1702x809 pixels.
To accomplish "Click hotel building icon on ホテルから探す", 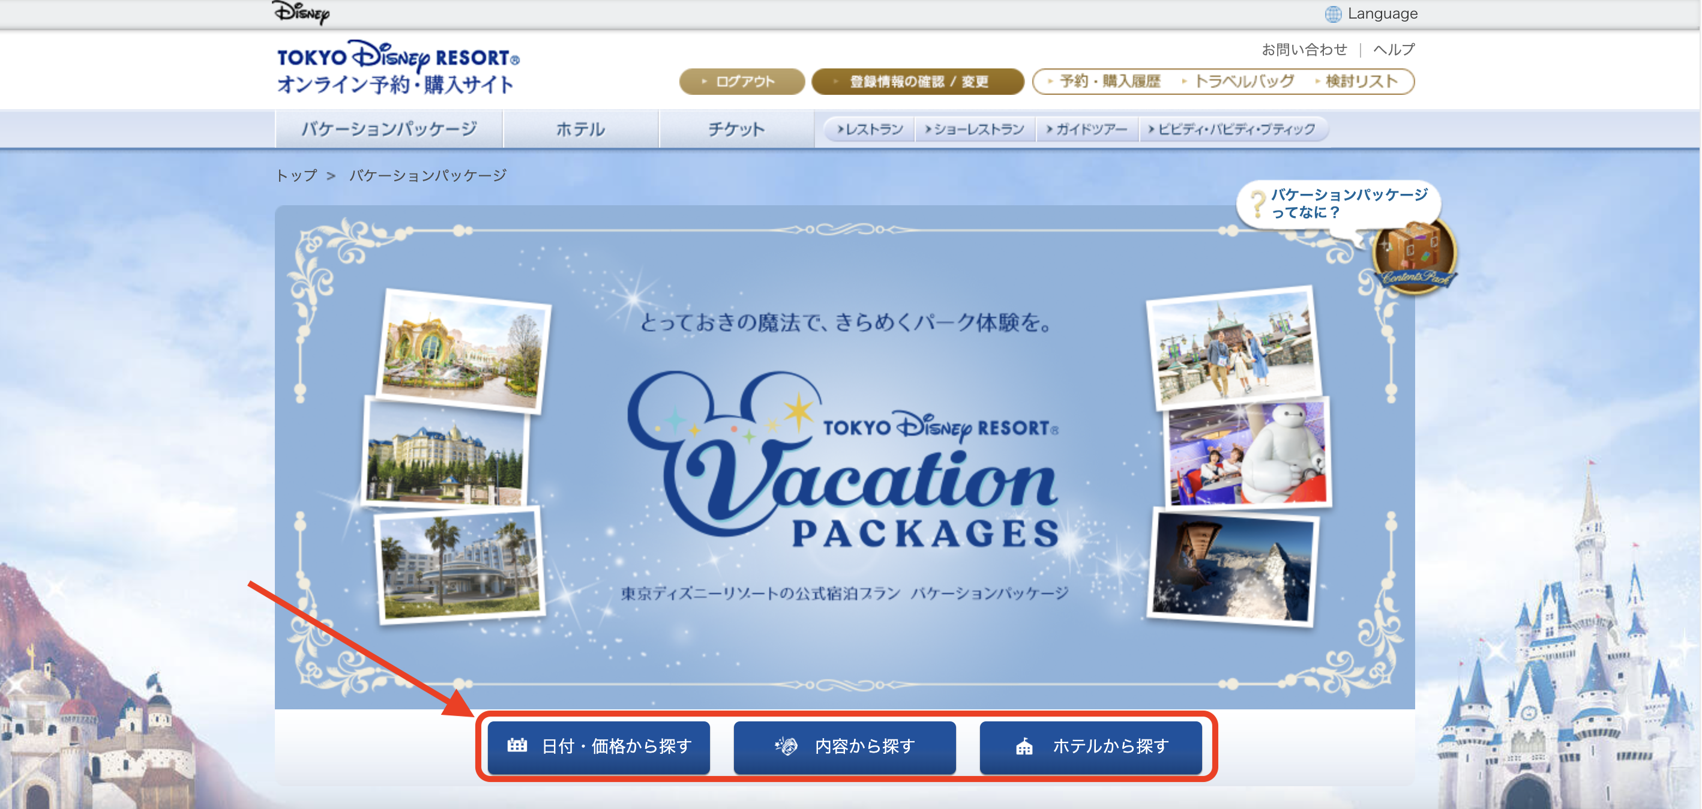I will tap(1024, 747).
